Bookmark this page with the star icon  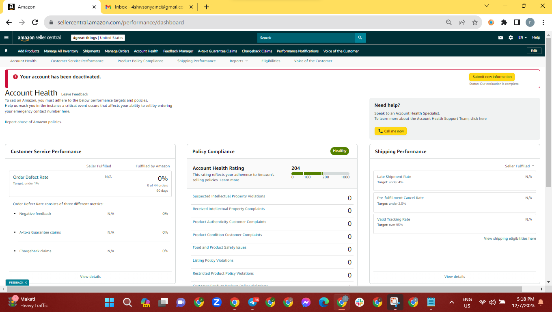[x=475, y=22]
